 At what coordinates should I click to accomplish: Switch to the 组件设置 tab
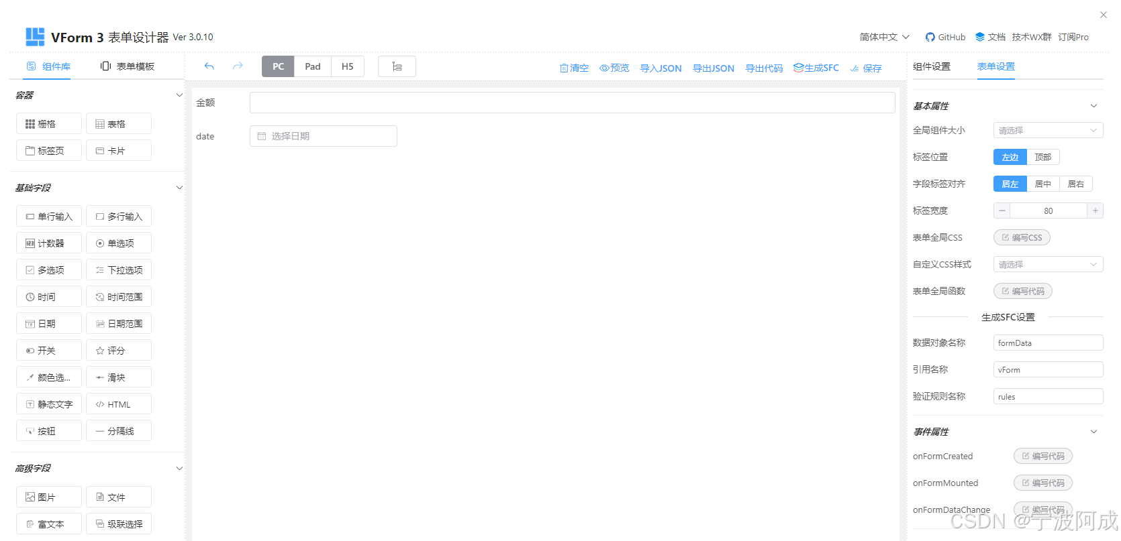coord(932,66)
